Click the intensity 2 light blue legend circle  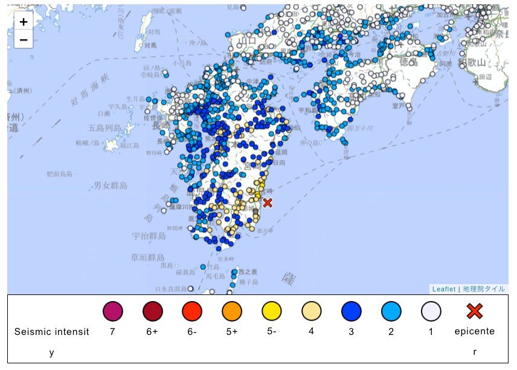click(x=391, y=311)
